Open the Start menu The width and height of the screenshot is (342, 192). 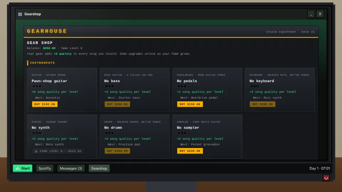click(22, 168)
